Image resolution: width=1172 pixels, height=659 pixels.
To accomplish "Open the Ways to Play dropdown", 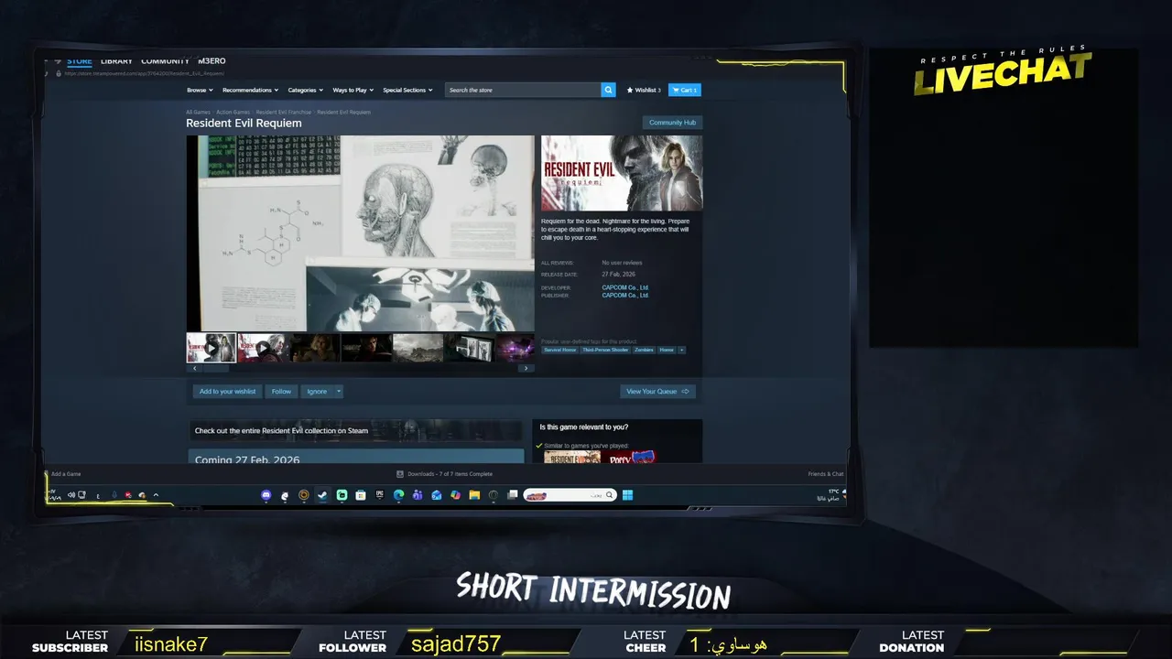I will coord(353,90).
